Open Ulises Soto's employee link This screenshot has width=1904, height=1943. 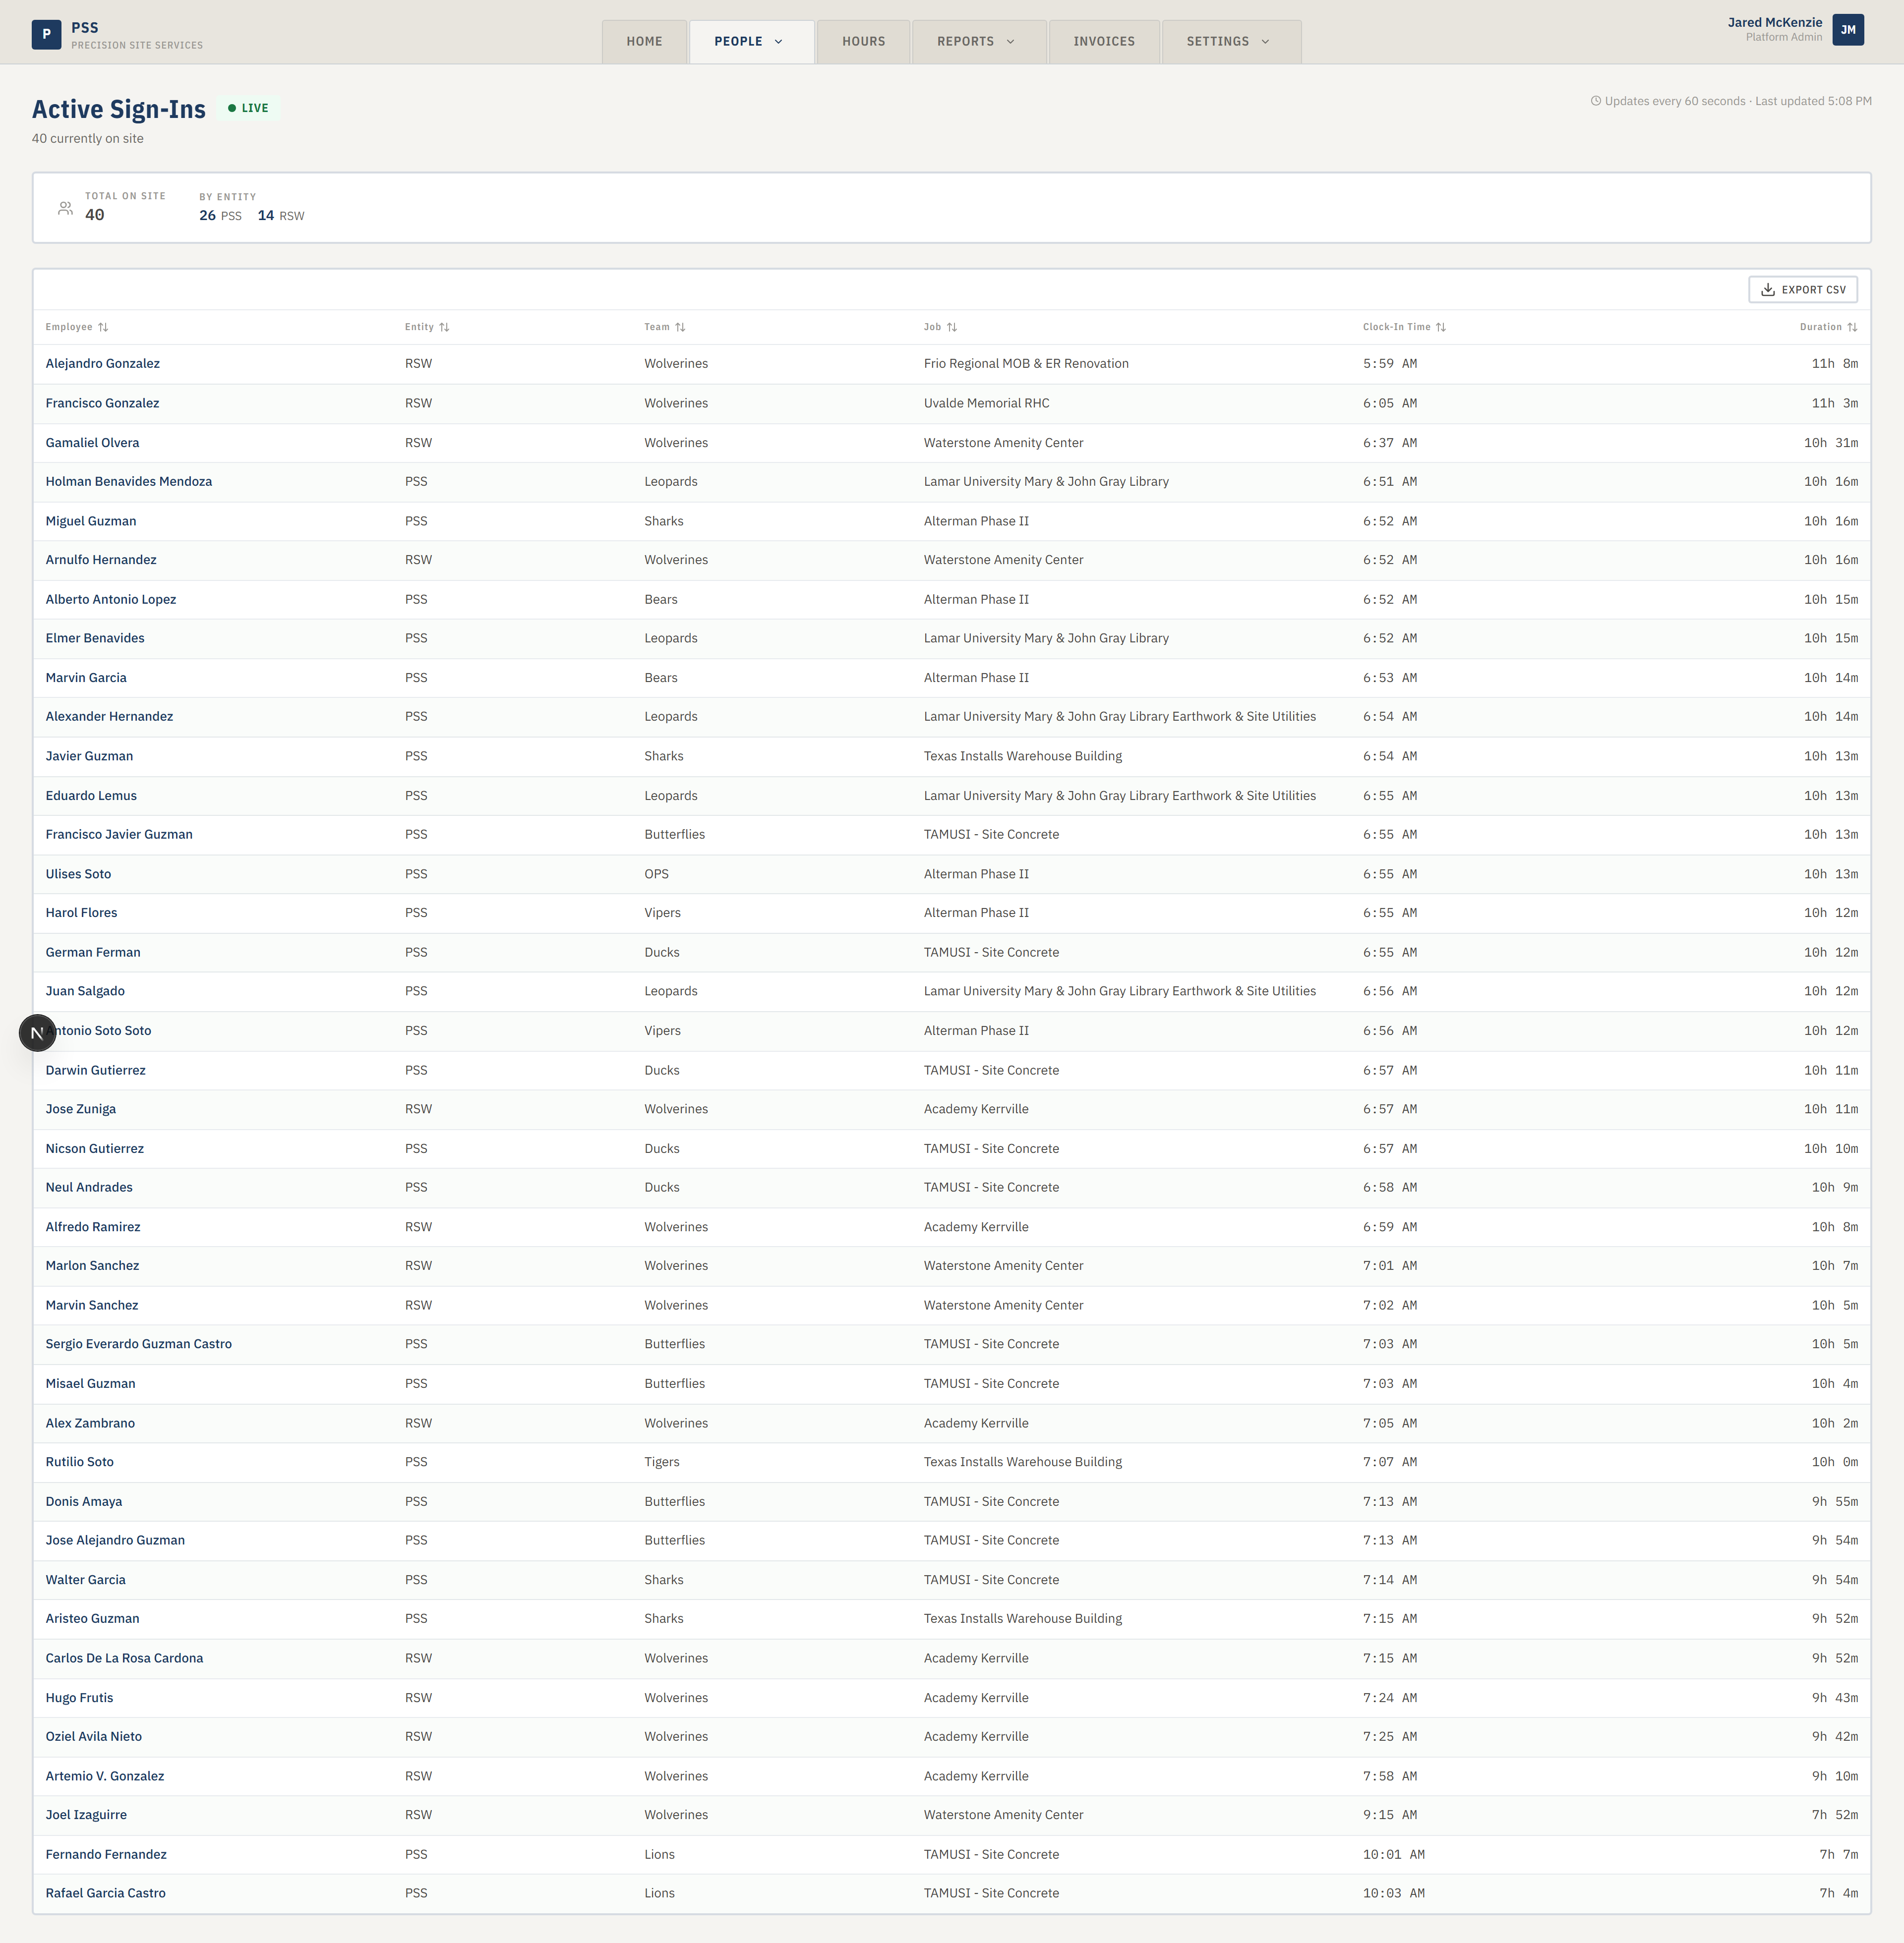coord(78,873)
